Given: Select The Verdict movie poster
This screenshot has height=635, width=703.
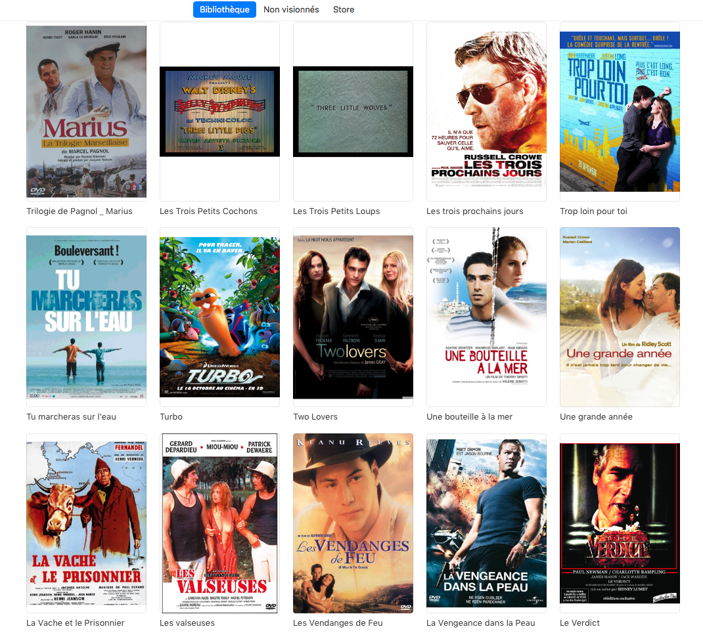Looking at the screenshot, I should (620, 523).
